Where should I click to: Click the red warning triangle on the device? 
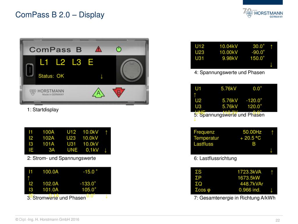[98, 49]
